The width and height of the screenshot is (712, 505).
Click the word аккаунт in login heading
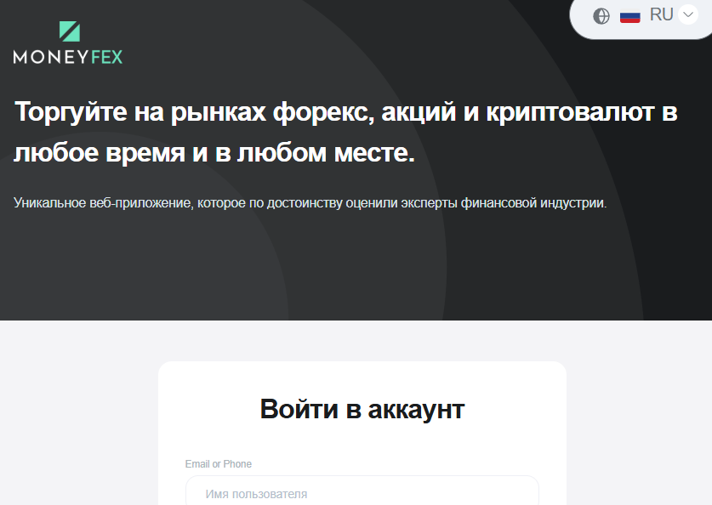point(416,409)
